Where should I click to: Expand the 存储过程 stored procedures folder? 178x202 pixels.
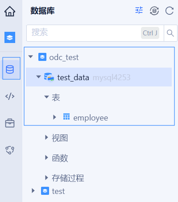click(46, 178)
